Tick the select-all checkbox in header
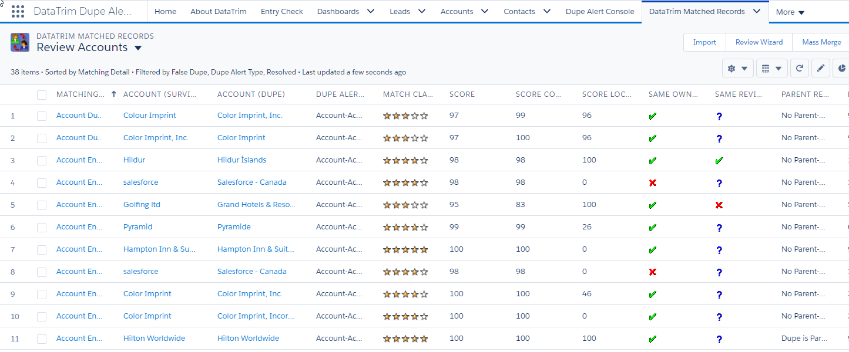849x352 pixels. (42, 94)
